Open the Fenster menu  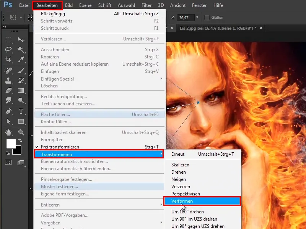tap(199, 5)
